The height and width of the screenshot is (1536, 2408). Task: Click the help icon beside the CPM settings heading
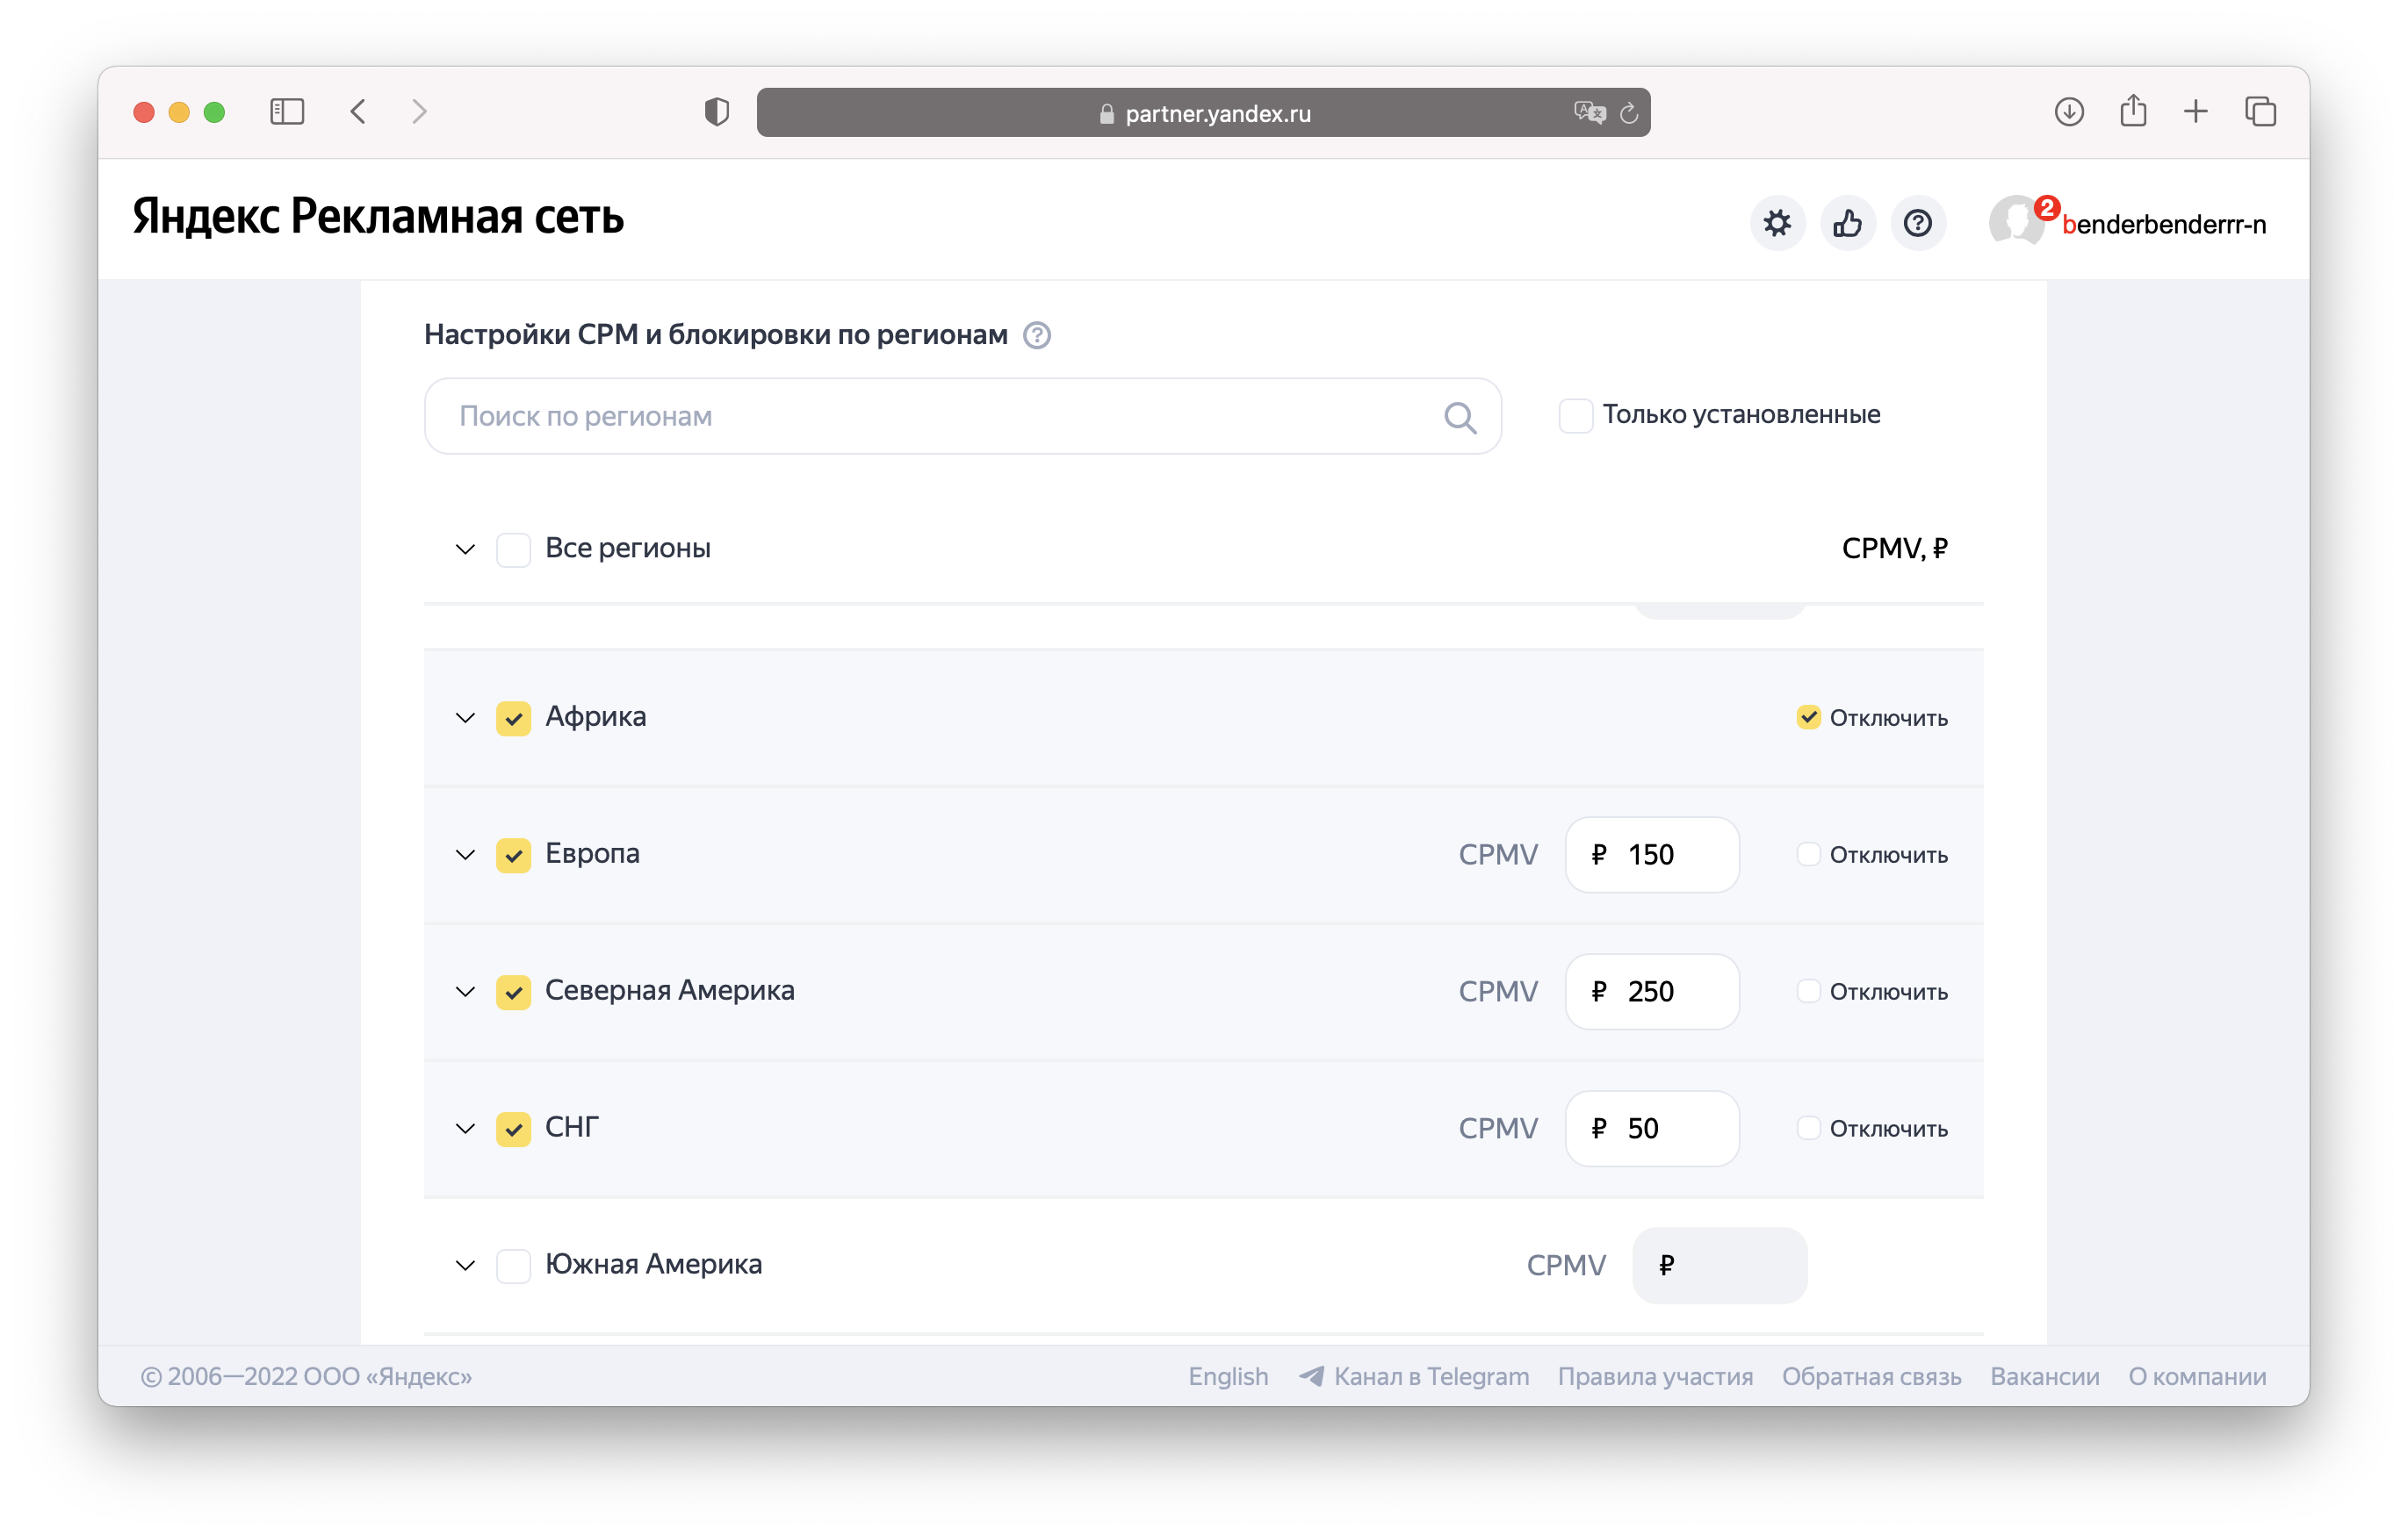coord(1037,334)
